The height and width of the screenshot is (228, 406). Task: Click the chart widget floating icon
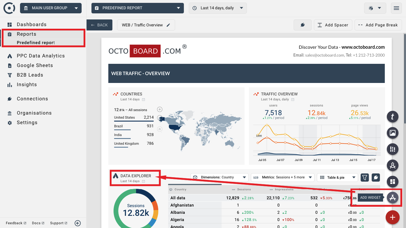pos(393,149)
